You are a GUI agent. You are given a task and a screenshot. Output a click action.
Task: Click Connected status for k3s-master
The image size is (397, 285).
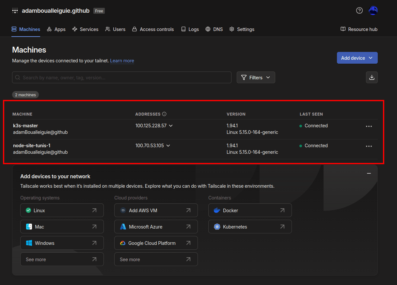(313, 126)
